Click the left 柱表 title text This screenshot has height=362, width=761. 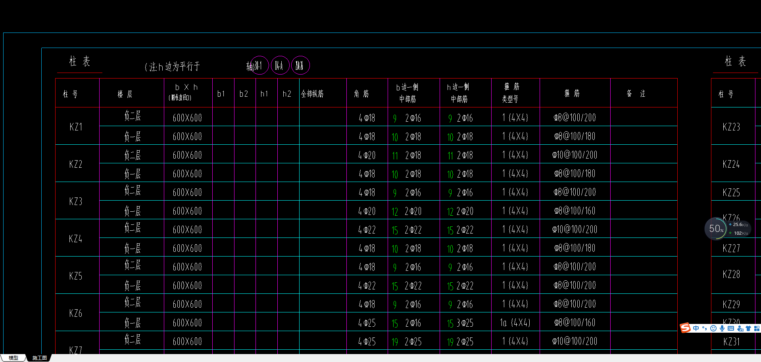tap(80, 61)
